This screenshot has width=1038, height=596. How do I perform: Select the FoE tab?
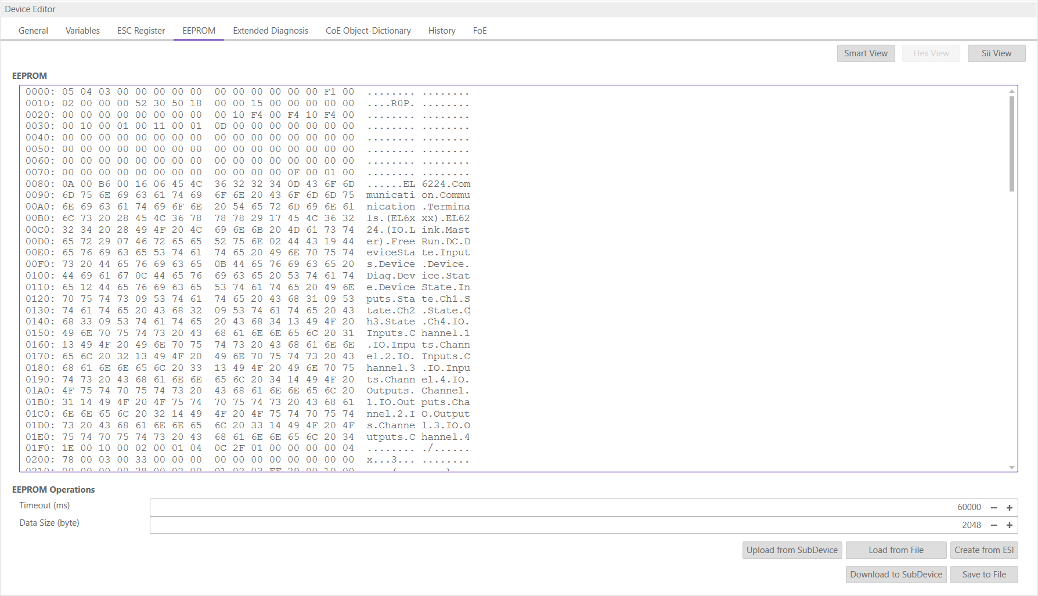click(x=480, y=30)
